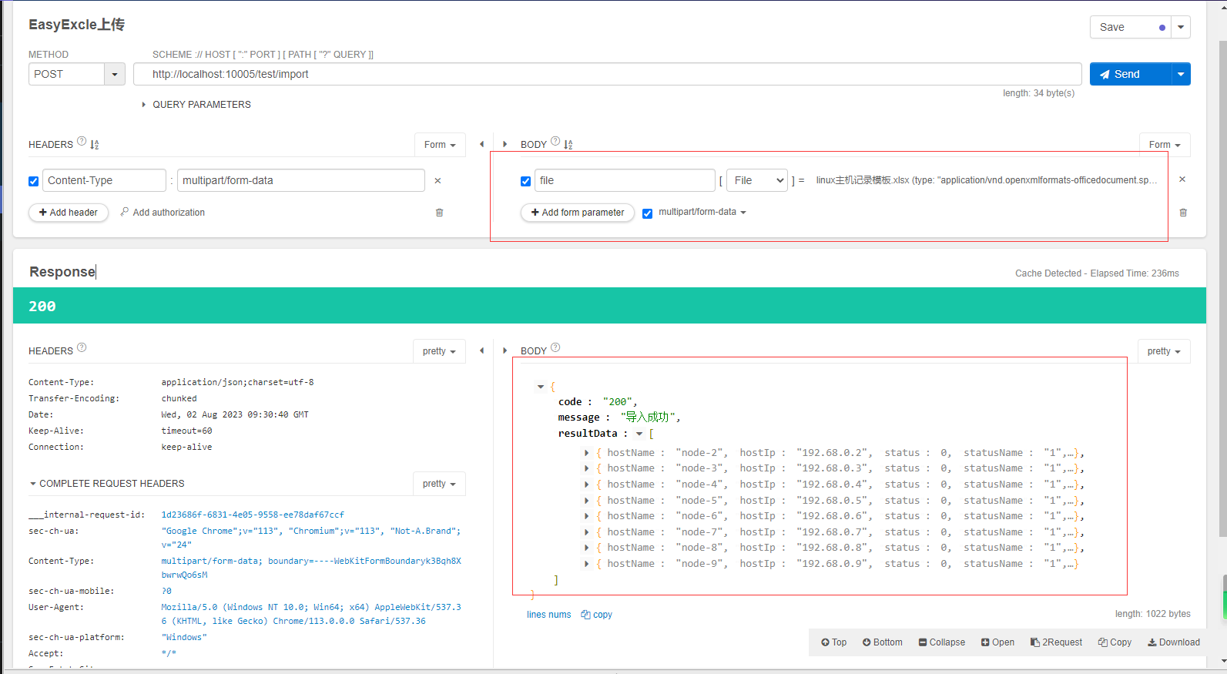Click the request BODY help icon
The width and height of the screenshot is (1227, 674).
(555, 141)
